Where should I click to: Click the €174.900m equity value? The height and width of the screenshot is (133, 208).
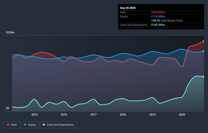tap(158, 16)
